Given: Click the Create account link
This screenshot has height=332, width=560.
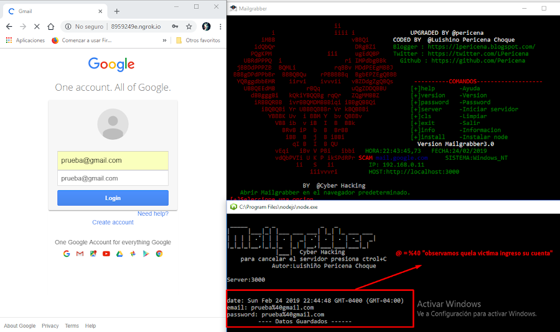Looking at the screenshot, I should coord(113,222).
